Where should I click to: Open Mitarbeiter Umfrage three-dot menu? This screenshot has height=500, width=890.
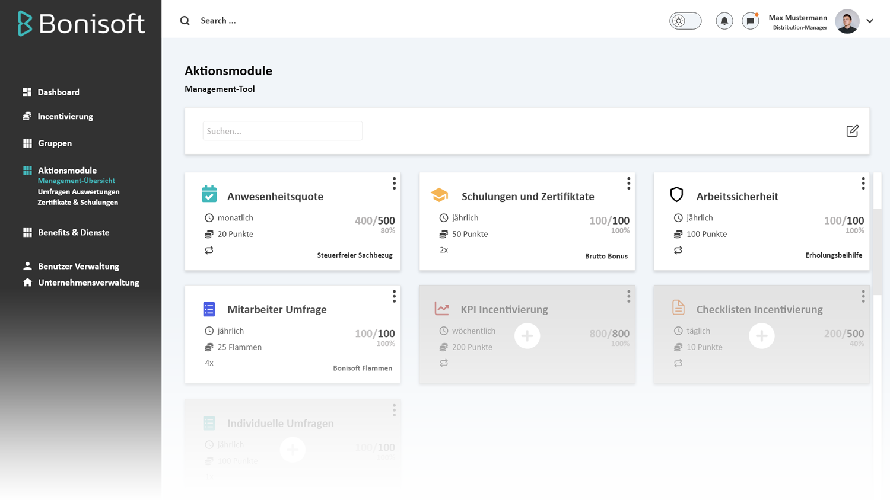tap(394, 296)
